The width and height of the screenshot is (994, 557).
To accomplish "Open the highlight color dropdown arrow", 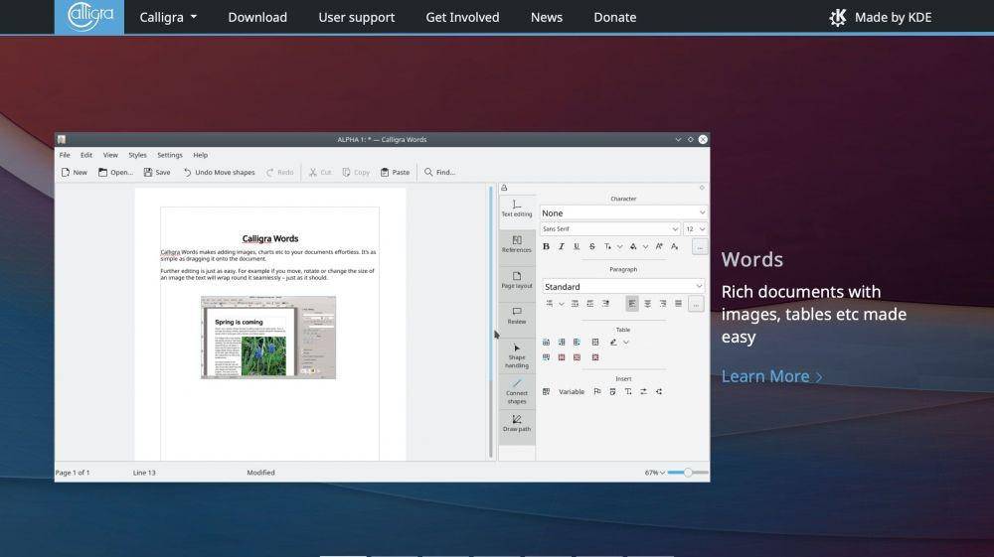I will (645, 247).
